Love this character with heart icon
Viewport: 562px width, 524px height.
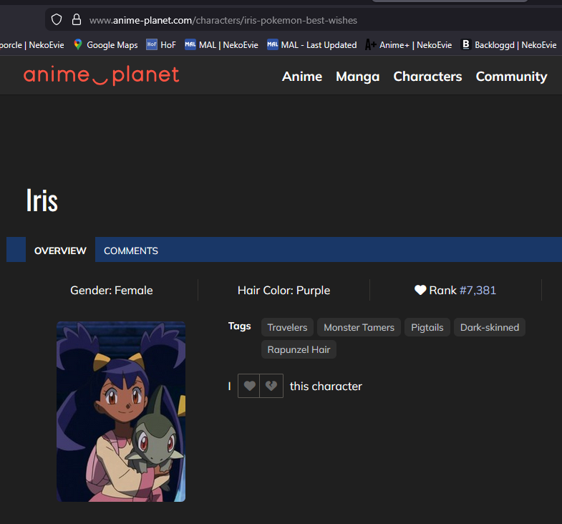pos(249,386)
